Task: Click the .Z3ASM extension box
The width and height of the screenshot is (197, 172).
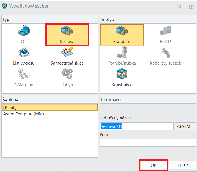Action: (185, 126)
